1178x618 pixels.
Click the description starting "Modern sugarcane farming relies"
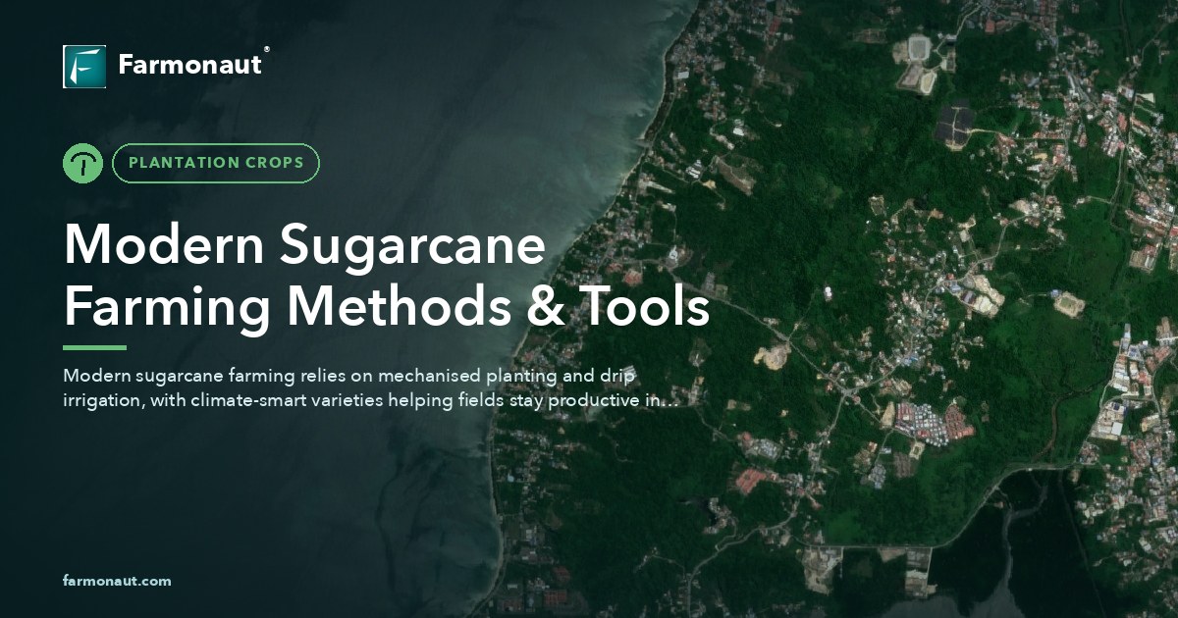371,387
